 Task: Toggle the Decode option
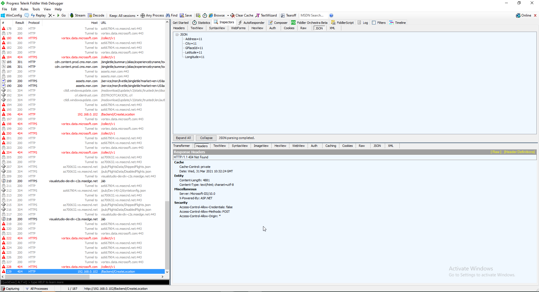click(96, 15)
